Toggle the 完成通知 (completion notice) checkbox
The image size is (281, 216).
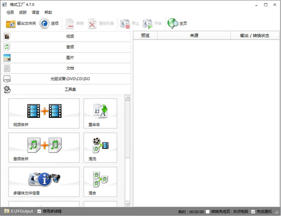[x=253, y=211]
